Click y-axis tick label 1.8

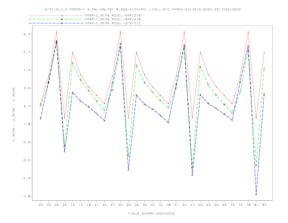26,124
